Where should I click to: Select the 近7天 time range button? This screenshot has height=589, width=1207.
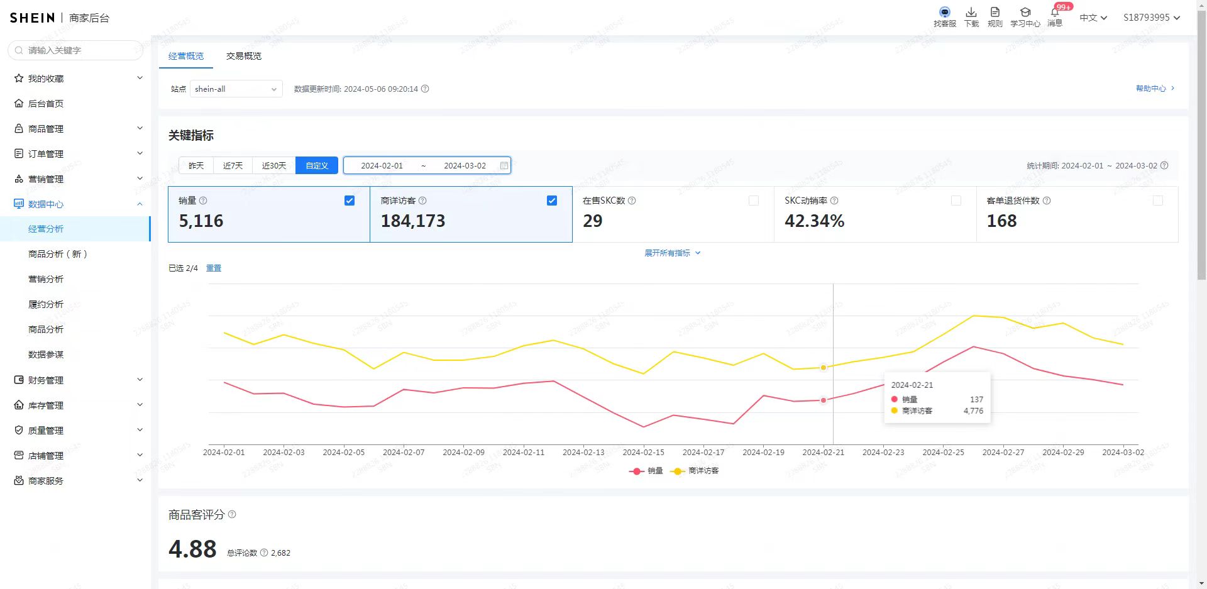[233, 165]
